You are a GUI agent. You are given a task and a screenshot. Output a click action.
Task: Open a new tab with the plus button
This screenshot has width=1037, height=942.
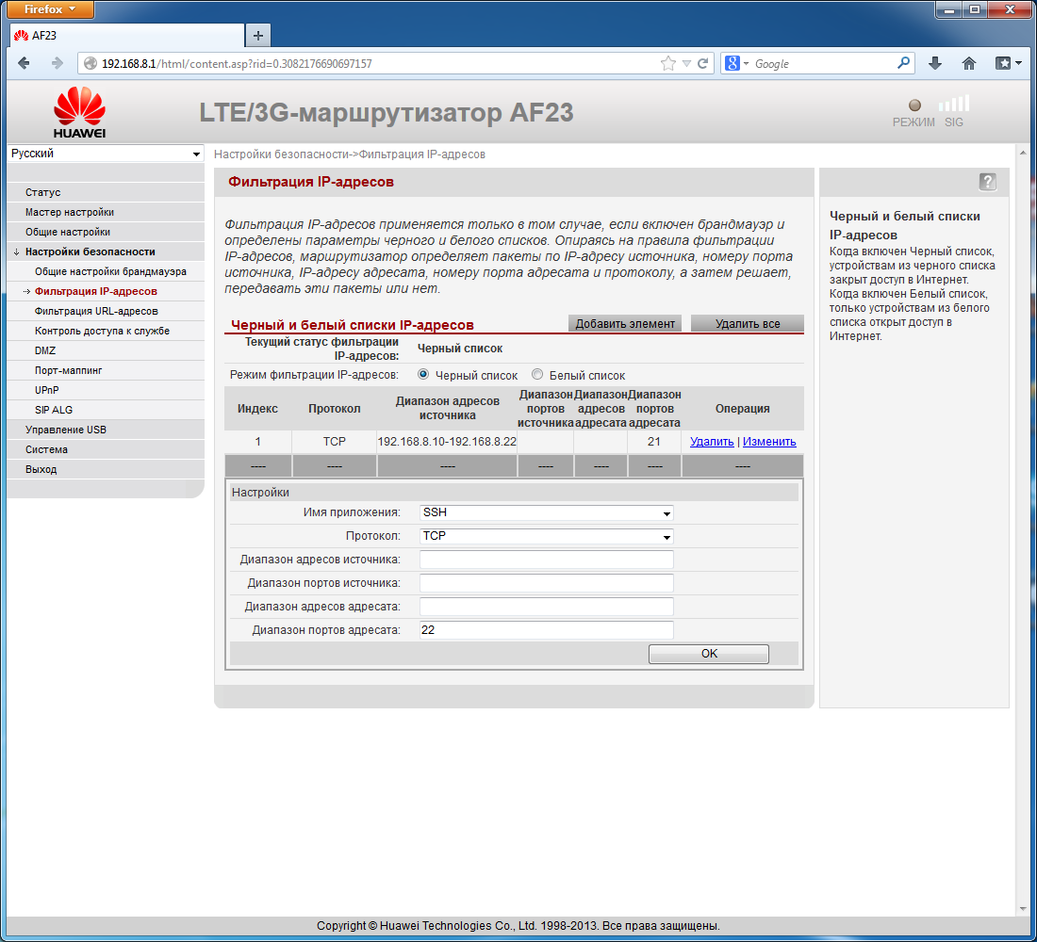(258, 36)
